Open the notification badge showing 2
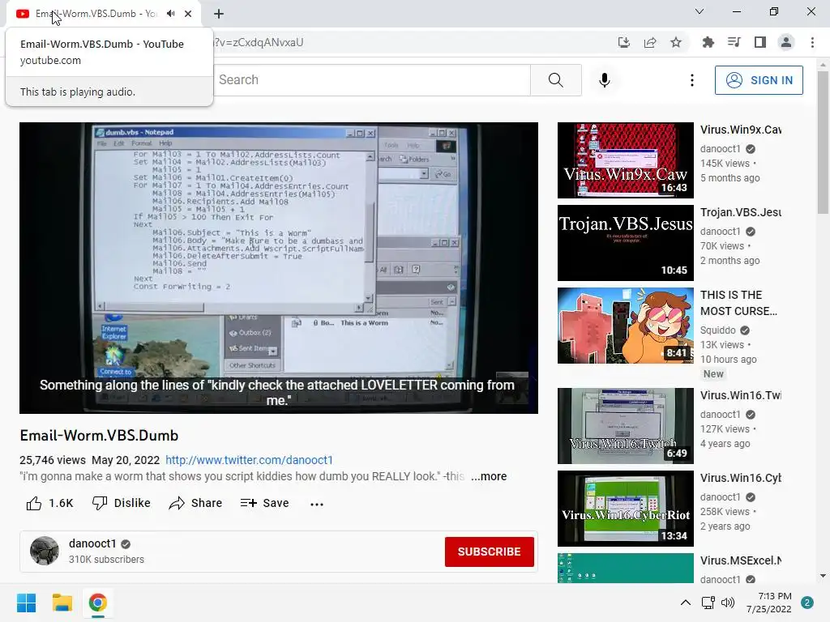Screen dimensions: 830x622 coord(807,603)
